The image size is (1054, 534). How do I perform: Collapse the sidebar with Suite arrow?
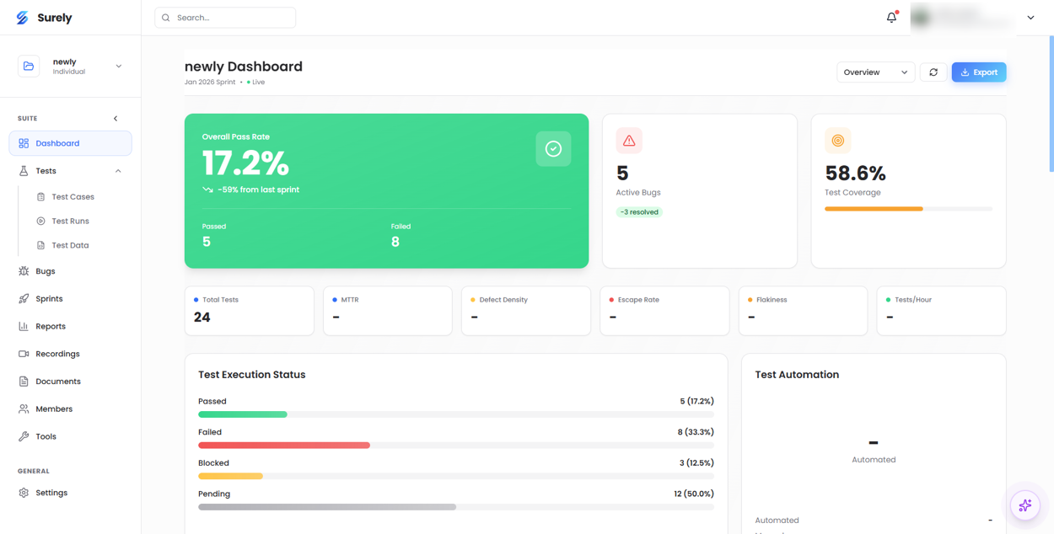(x=116, y=119)
